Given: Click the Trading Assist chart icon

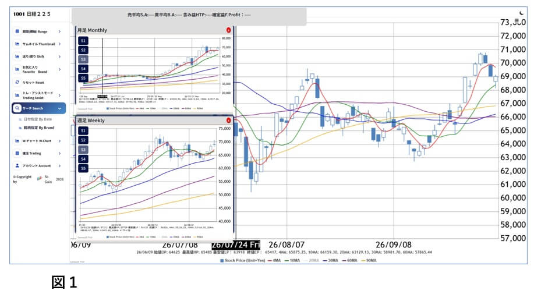Looking at the screenshot, I should 17,95.
